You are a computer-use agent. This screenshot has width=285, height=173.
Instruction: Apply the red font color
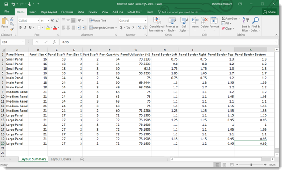click(x=55, y=27)
